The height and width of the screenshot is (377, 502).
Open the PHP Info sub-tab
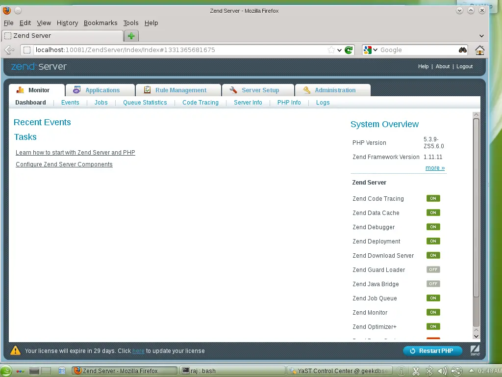[x=289, y=103]
